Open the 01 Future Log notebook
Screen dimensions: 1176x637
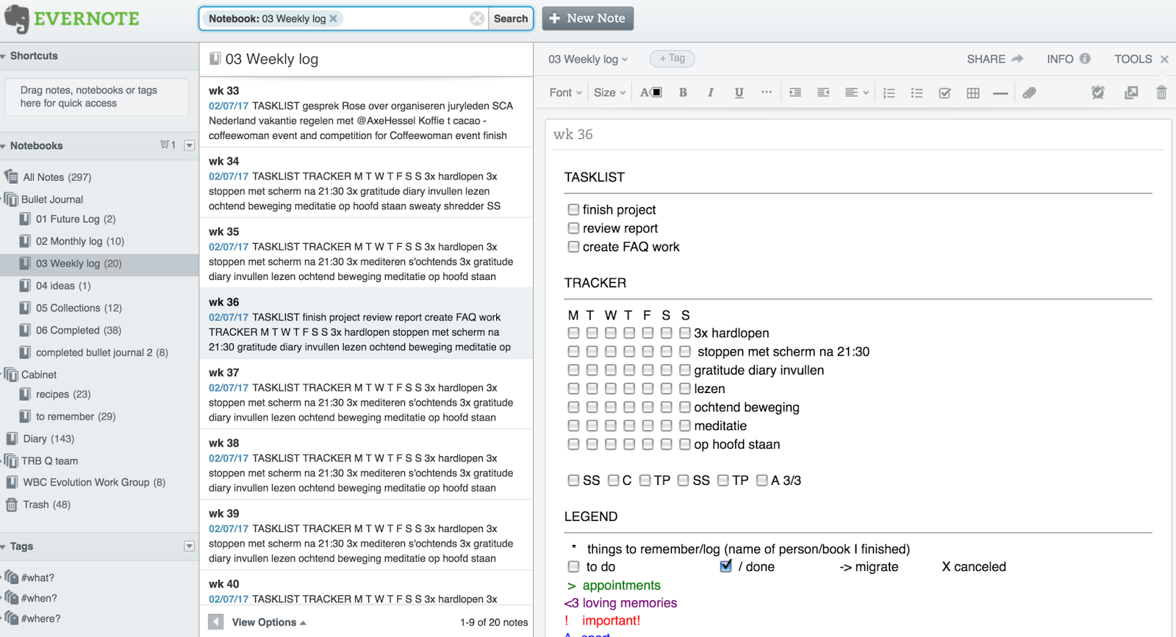click(76, 219)
